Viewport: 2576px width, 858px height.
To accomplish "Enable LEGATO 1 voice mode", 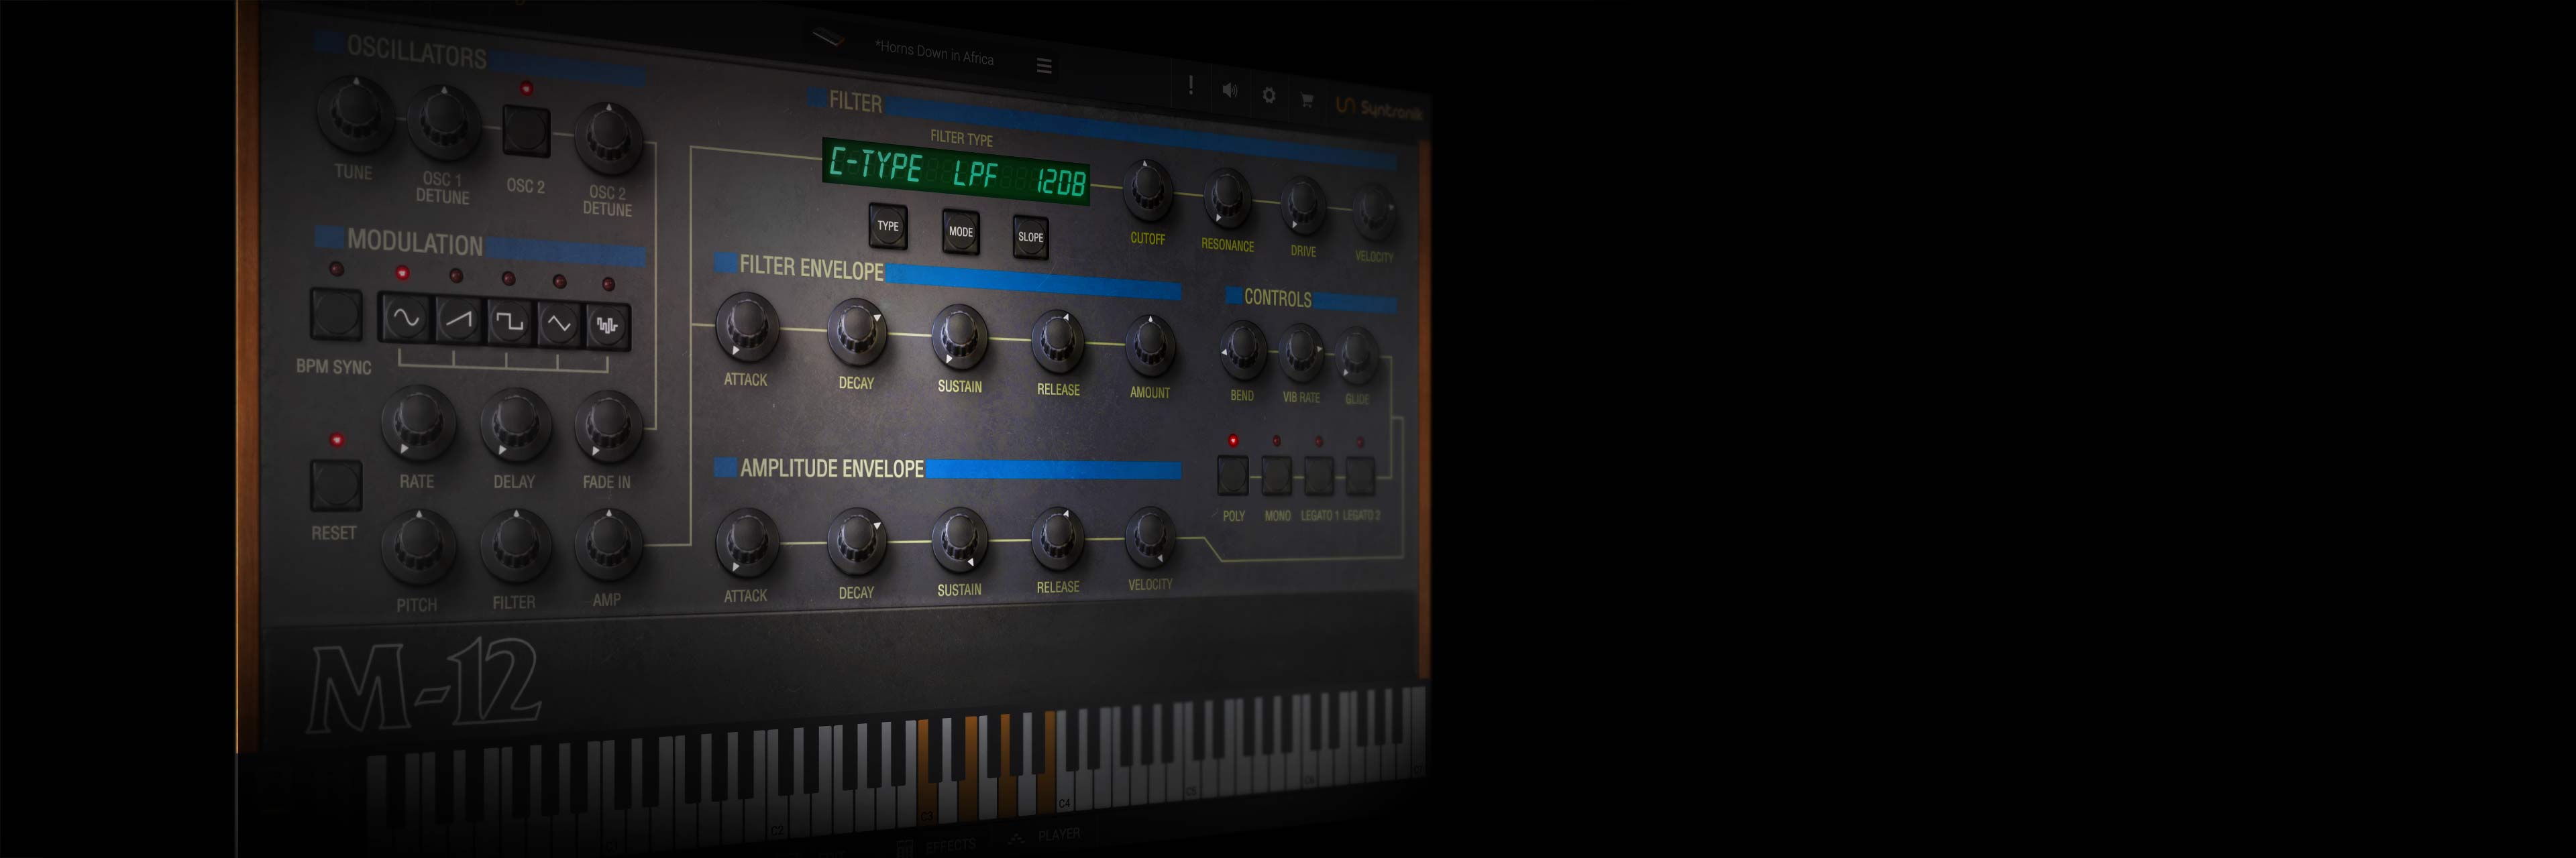I will pyautogui.click(x=1318, y=475).
